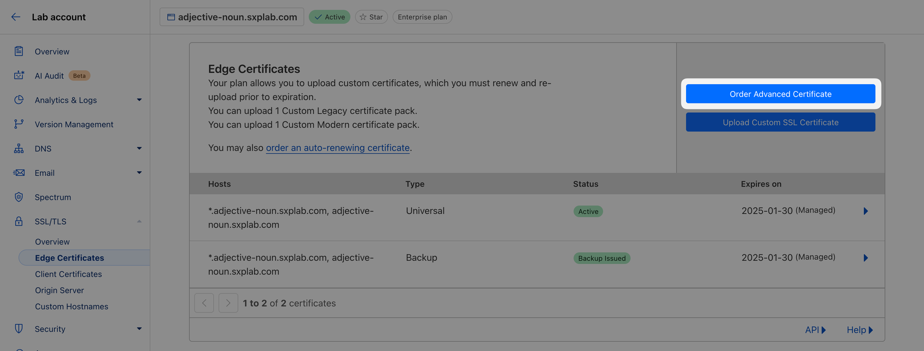Click the AI Audit robot icon

19,75
